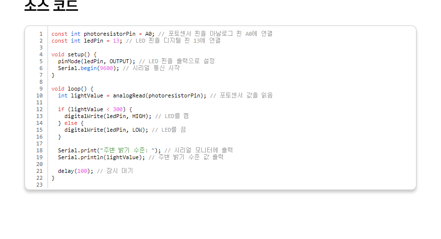This screenshot has width=441, height=239.
Task: Click the threshold value 300
Action: 117,109
